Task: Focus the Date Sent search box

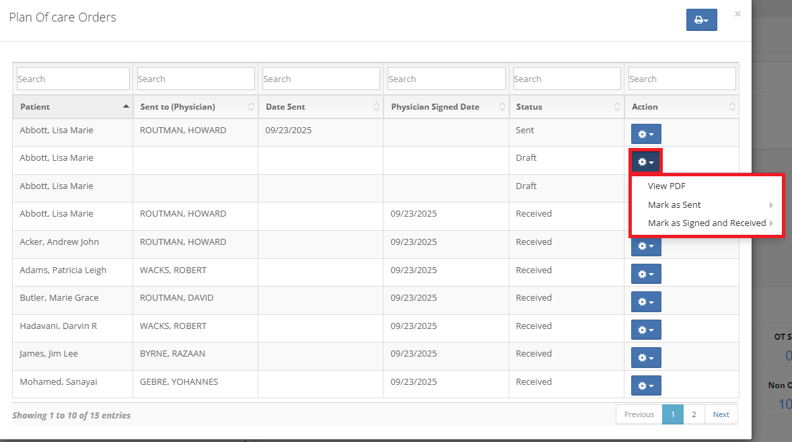Action: (x=320, y=79)
